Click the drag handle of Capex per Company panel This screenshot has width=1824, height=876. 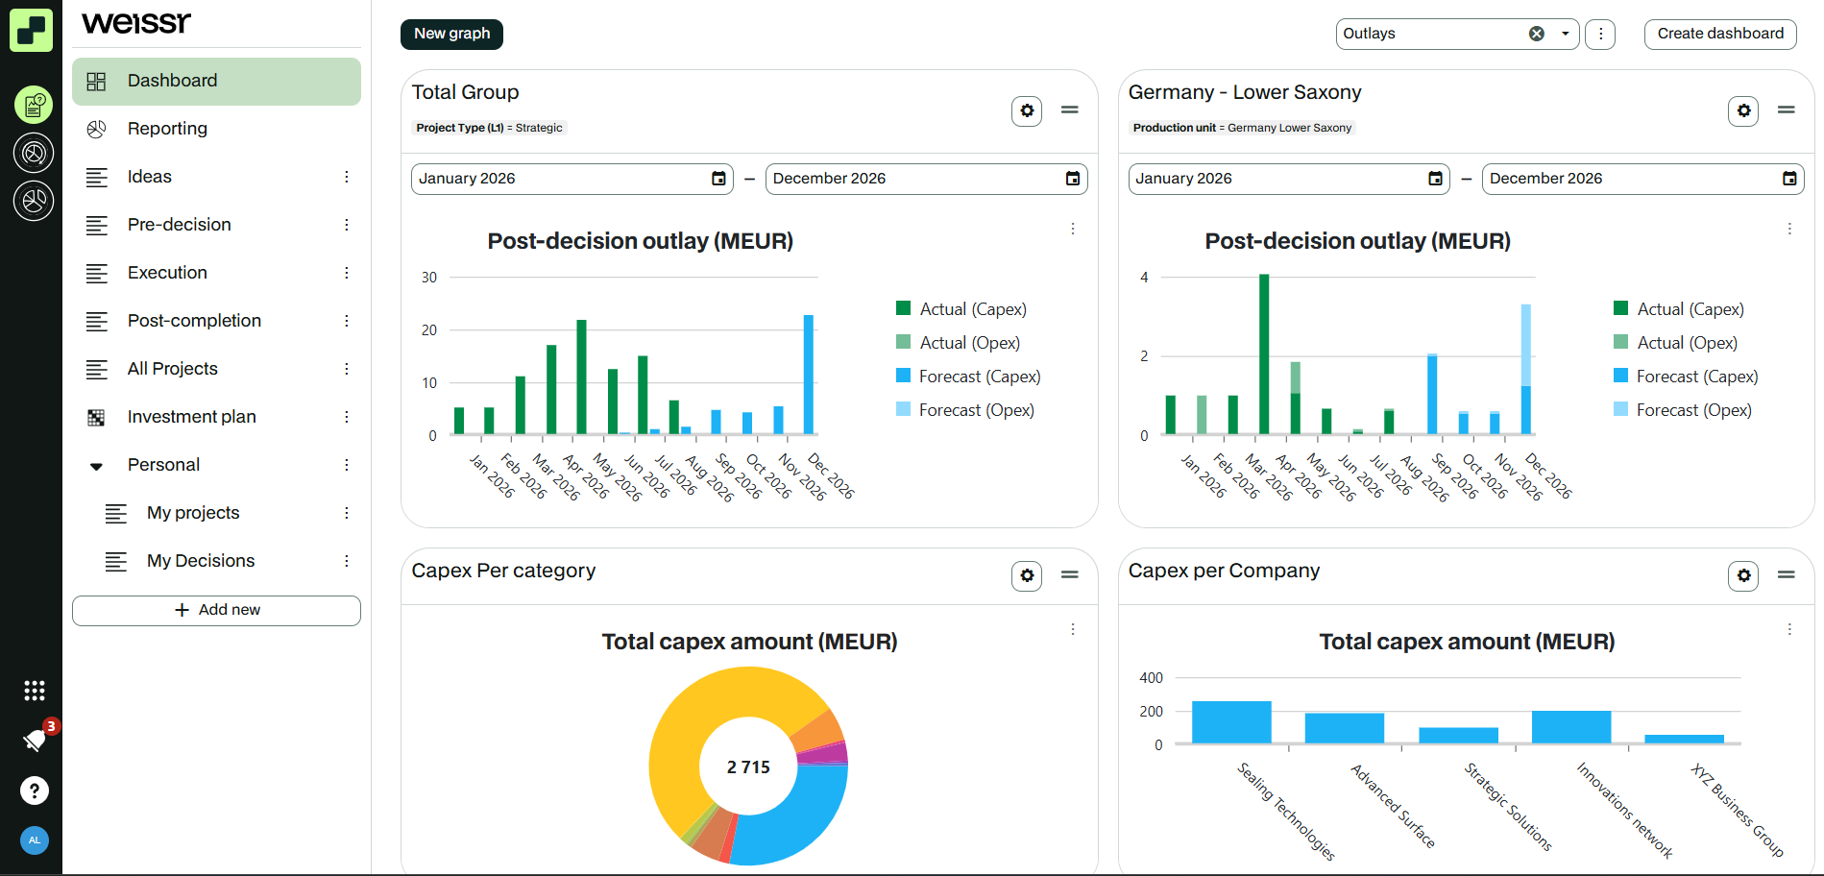point(1786,575)
